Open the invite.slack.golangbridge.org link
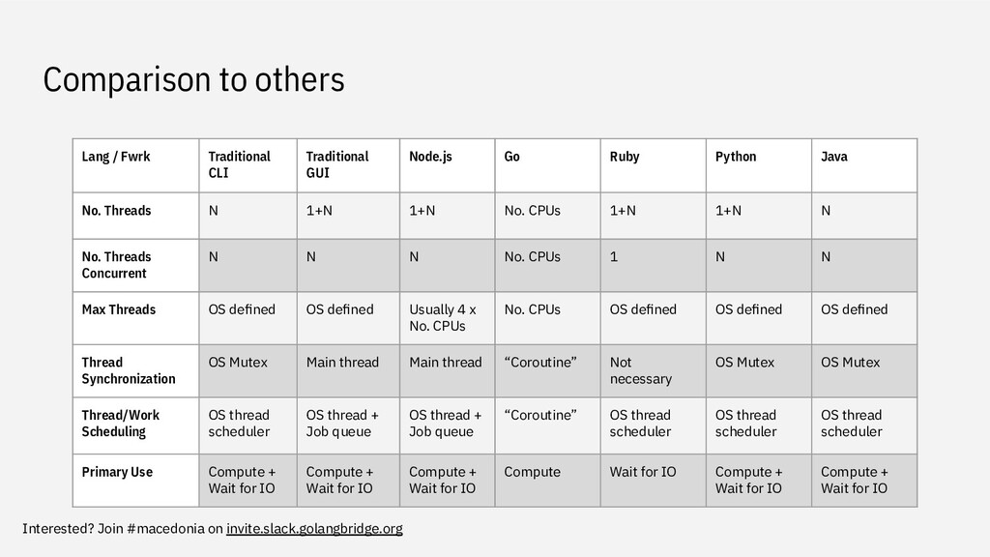The image size is (990, 557). tap(314, 529)
